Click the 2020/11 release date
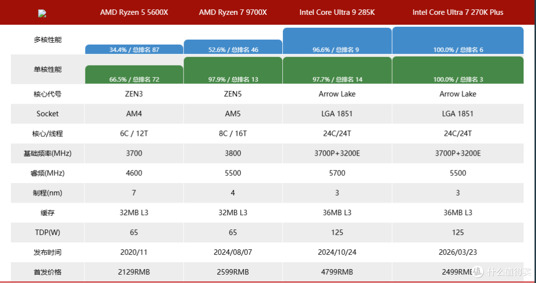Viewport: 536px width, 283px height. tap(134, 252)
